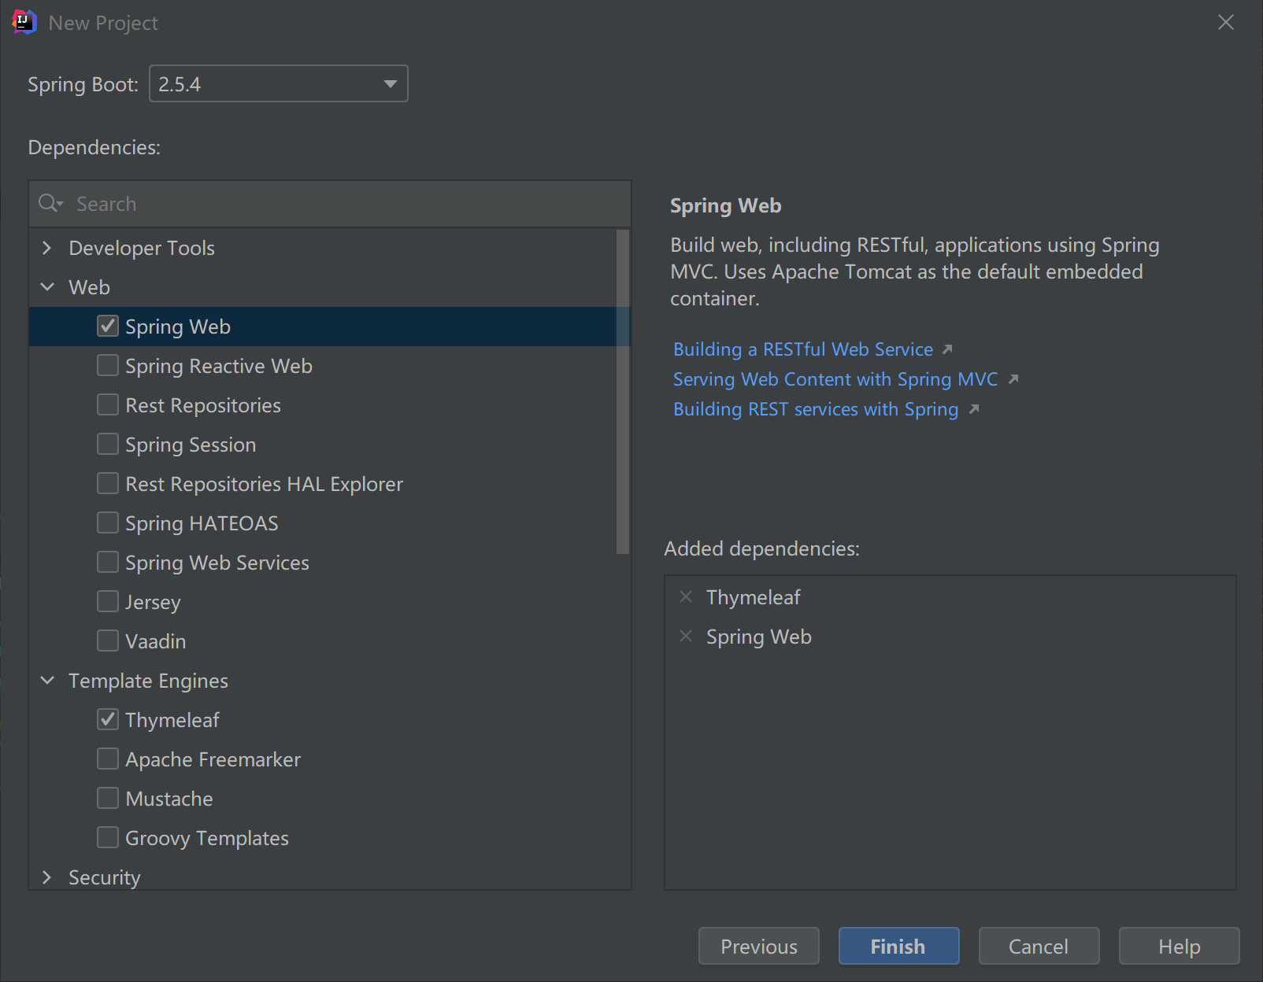
Task: Enable the Apache Freemarker checkbox
Action: (x=108, y=759)
